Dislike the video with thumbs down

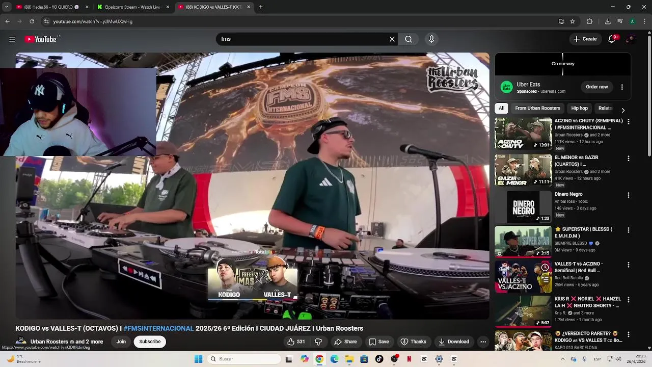click(318, 342)
